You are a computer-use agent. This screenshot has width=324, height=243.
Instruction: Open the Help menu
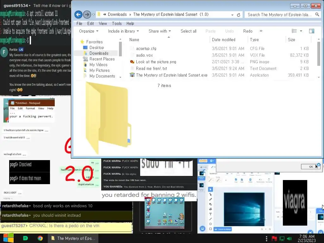coord(130,23)
